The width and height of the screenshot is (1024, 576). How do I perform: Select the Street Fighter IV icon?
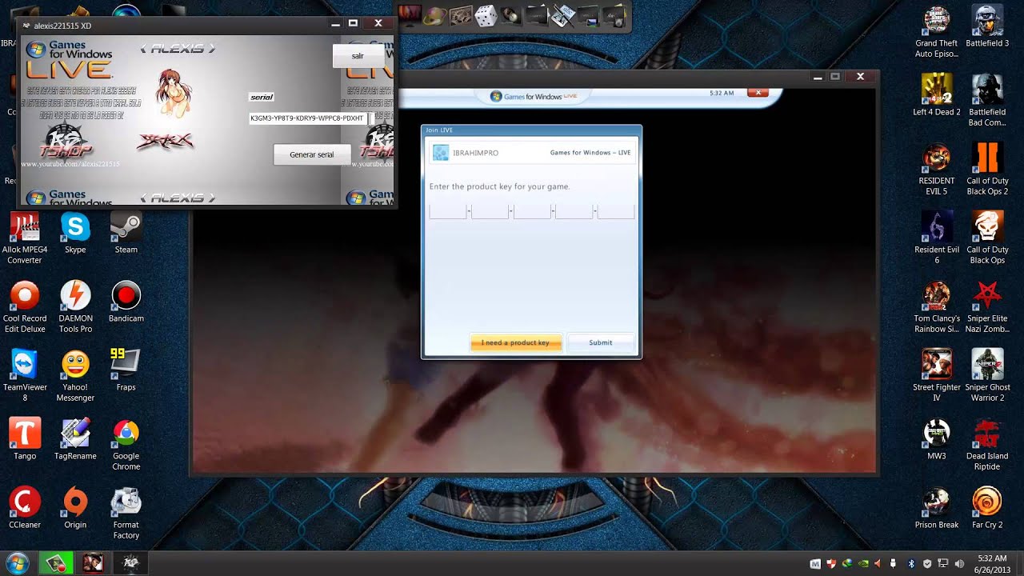[x=937, y=365]
